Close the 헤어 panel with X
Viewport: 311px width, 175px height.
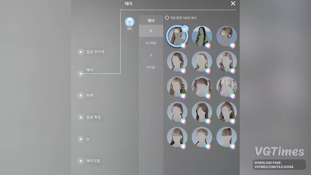click(233, 3)
